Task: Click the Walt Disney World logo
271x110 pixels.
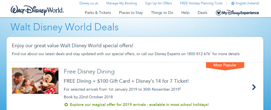Action: pyautogui.click(x=37, y=10)
